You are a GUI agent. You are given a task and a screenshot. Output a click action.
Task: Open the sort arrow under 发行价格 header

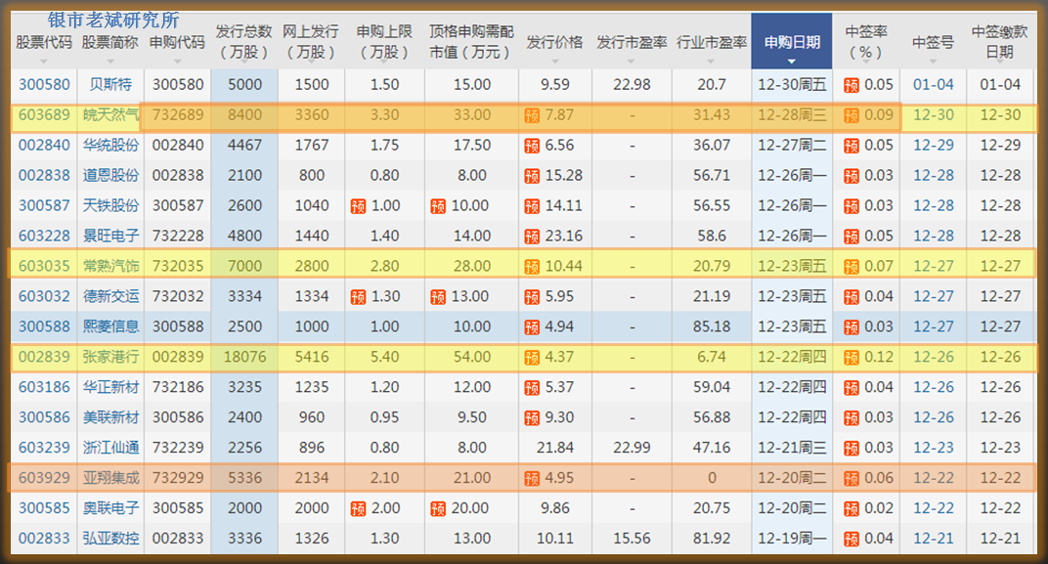coord(554,62)
